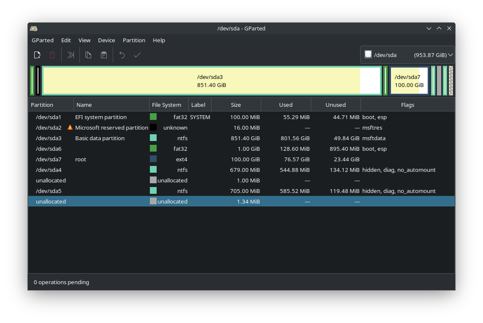Open the /dev/sda device dropdown
This screenshot has width=483, height=323.
click(407, 55)
